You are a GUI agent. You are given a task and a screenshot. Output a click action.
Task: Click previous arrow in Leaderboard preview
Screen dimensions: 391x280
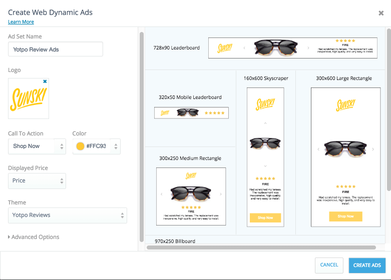244,48
